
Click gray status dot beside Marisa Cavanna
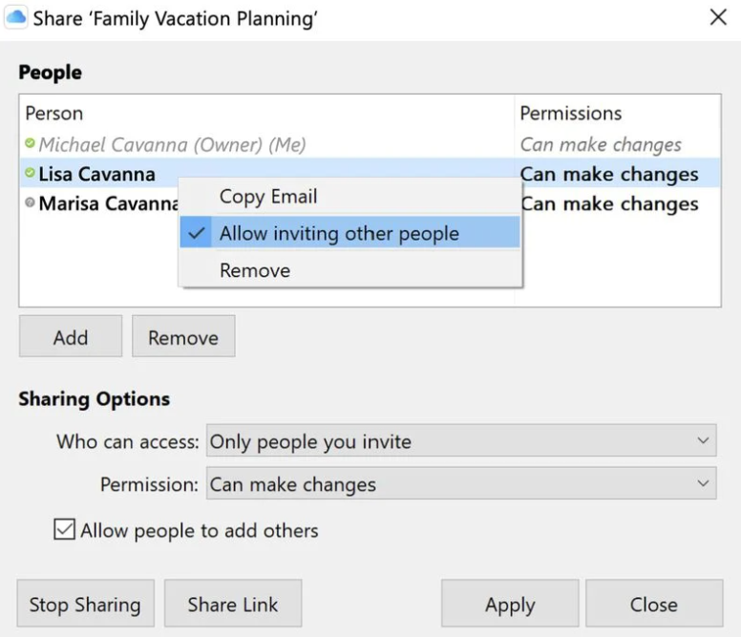point(30,203)
